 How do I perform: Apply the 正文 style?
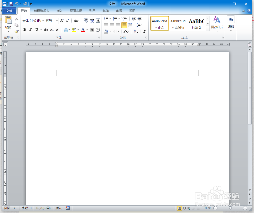[160, 23]
